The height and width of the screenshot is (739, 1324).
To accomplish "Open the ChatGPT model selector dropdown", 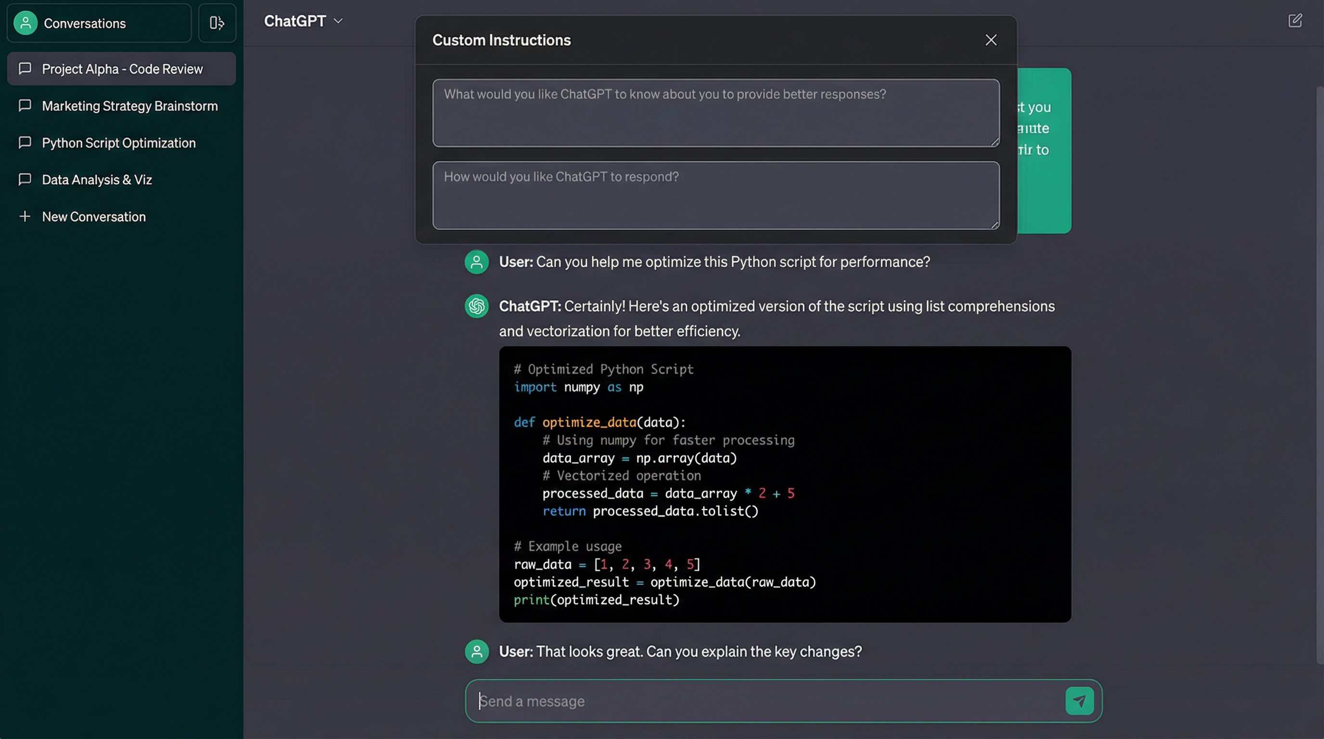I will [338, 21].
